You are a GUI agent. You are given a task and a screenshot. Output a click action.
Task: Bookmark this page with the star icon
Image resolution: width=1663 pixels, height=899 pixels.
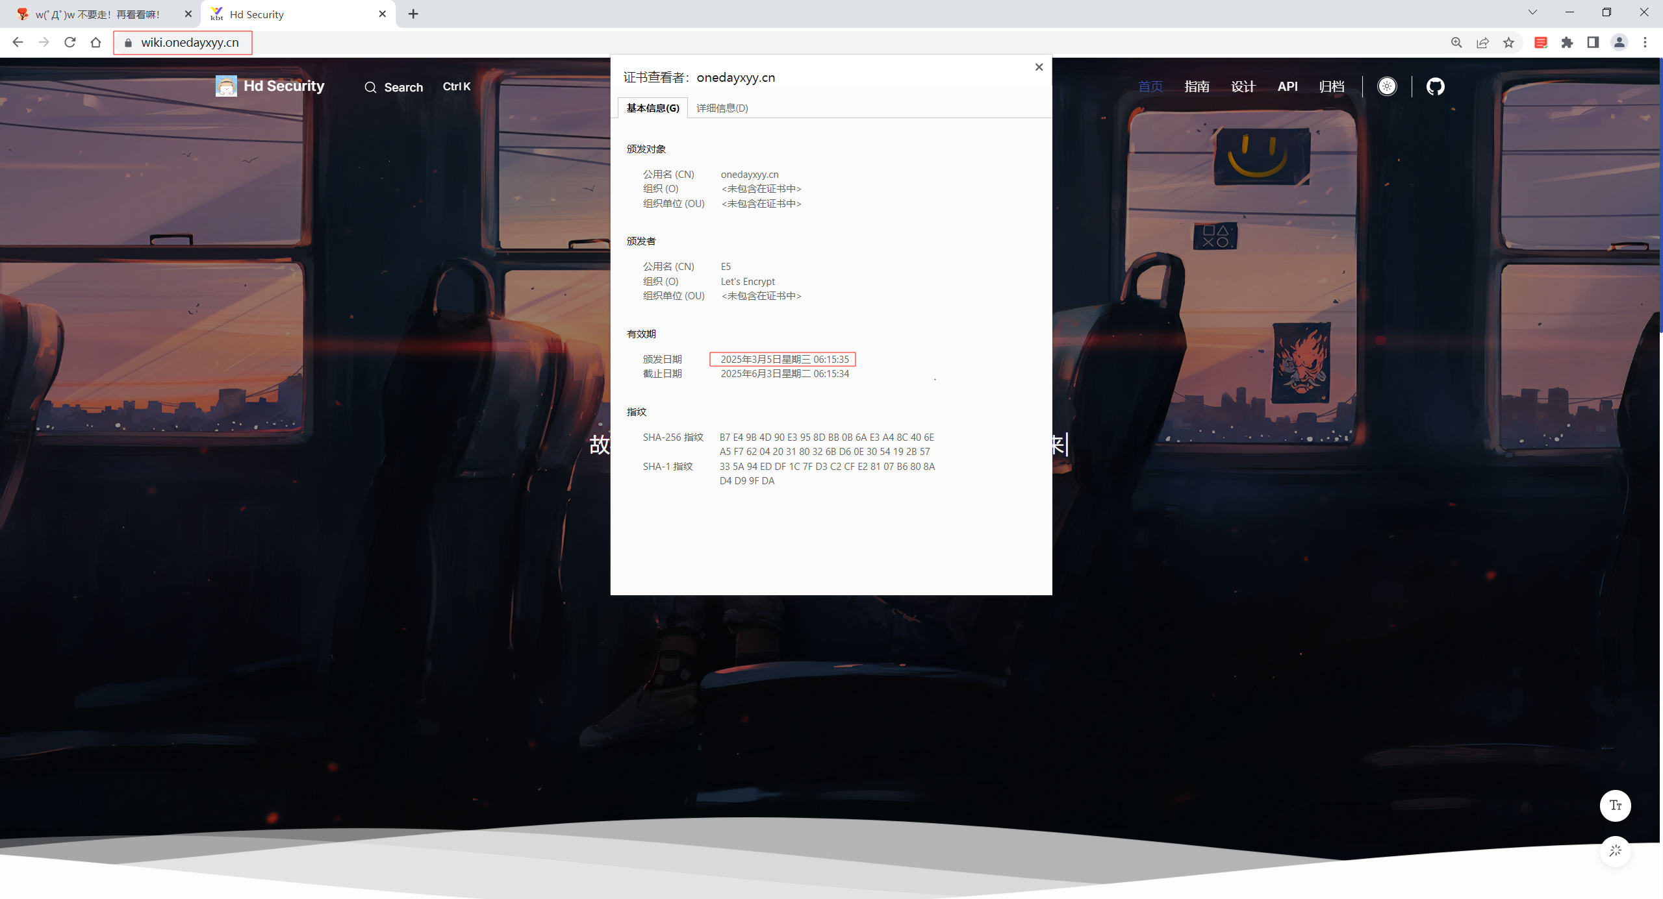pos(1508,42)
